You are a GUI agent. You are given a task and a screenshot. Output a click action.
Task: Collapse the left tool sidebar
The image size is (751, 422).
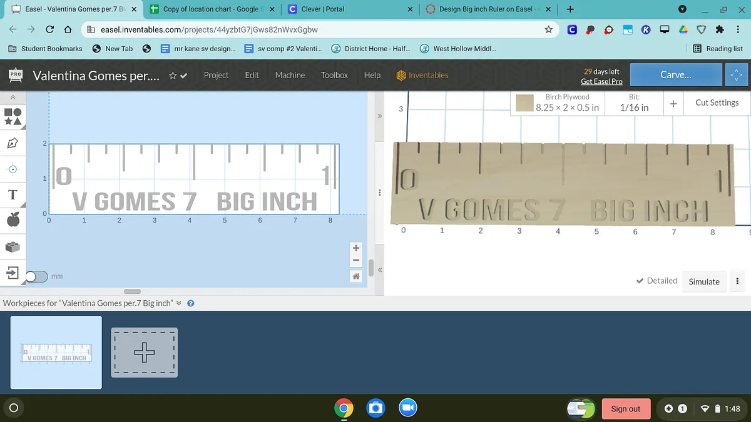13,98
